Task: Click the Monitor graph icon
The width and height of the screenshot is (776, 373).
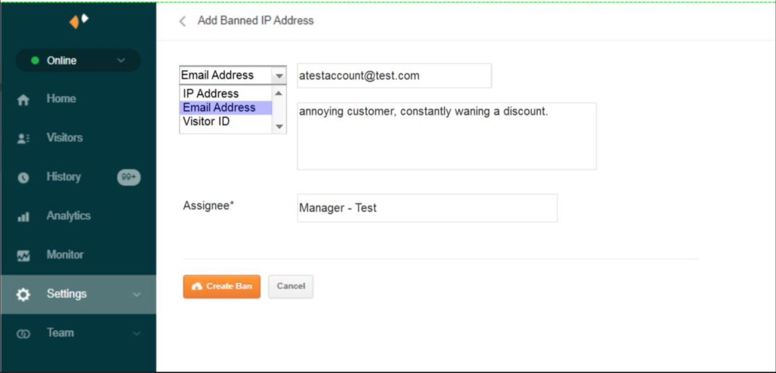Action: point(23,255)
